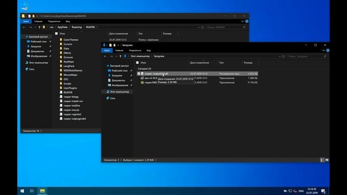This screenshot has height=195, width=347.
Task: Sort by Размер column in Загрузки window
Action: 248,63
